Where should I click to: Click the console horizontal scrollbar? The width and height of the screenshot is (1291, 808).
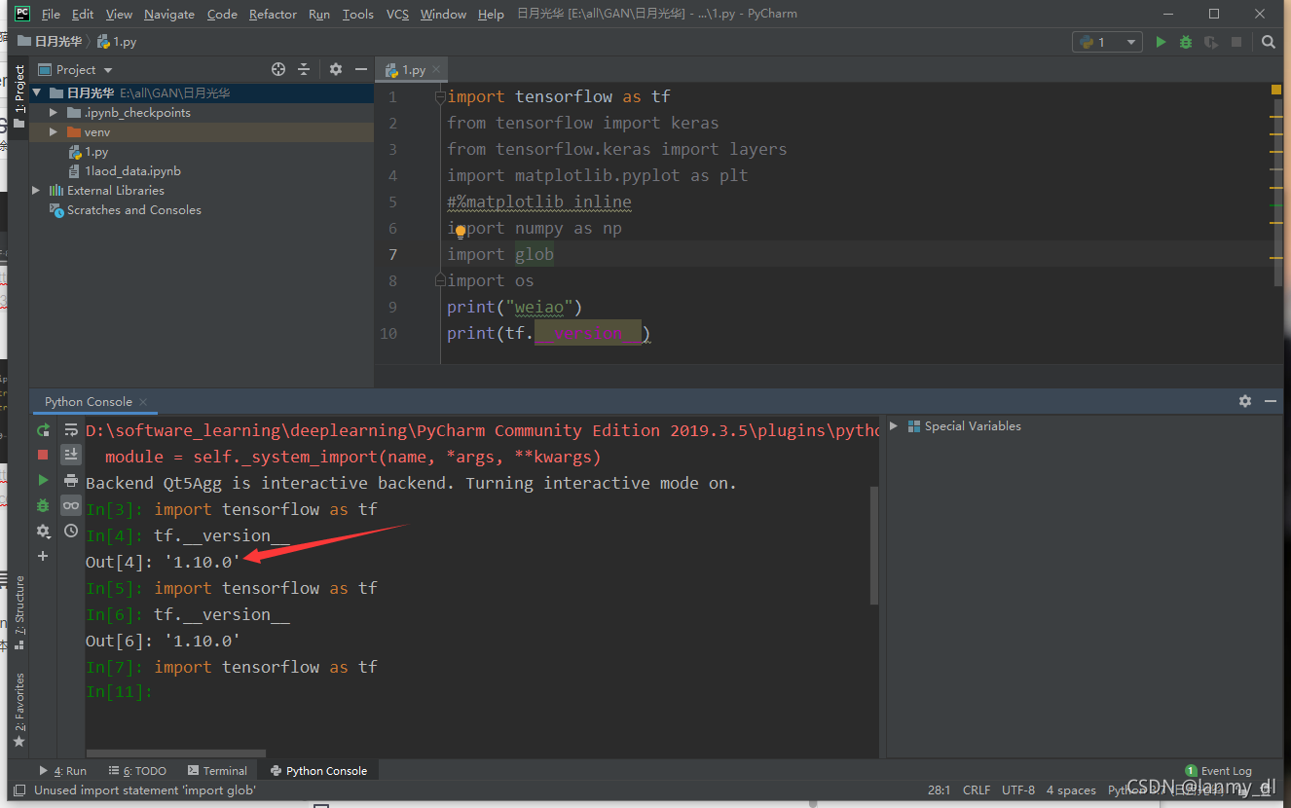click(176, 753)
